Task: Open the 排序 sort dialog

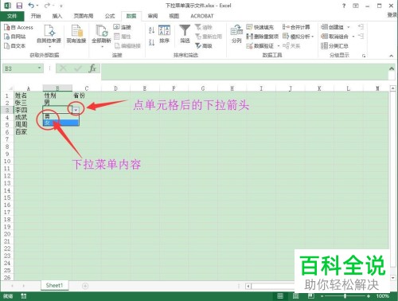Action: [x=164, y=33]
